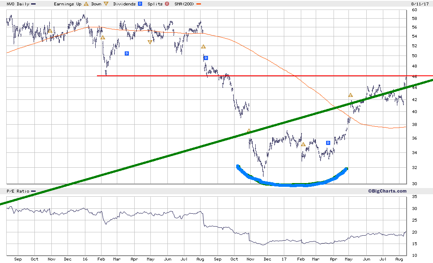
Task: Click the 10 label on P/E axis
Action: point(414,256)
